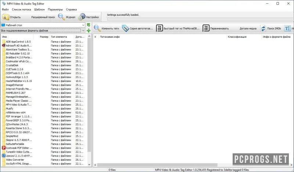Click Расширенный поиск button
Viewport: 294px width, 172px height.
point(43,17)
